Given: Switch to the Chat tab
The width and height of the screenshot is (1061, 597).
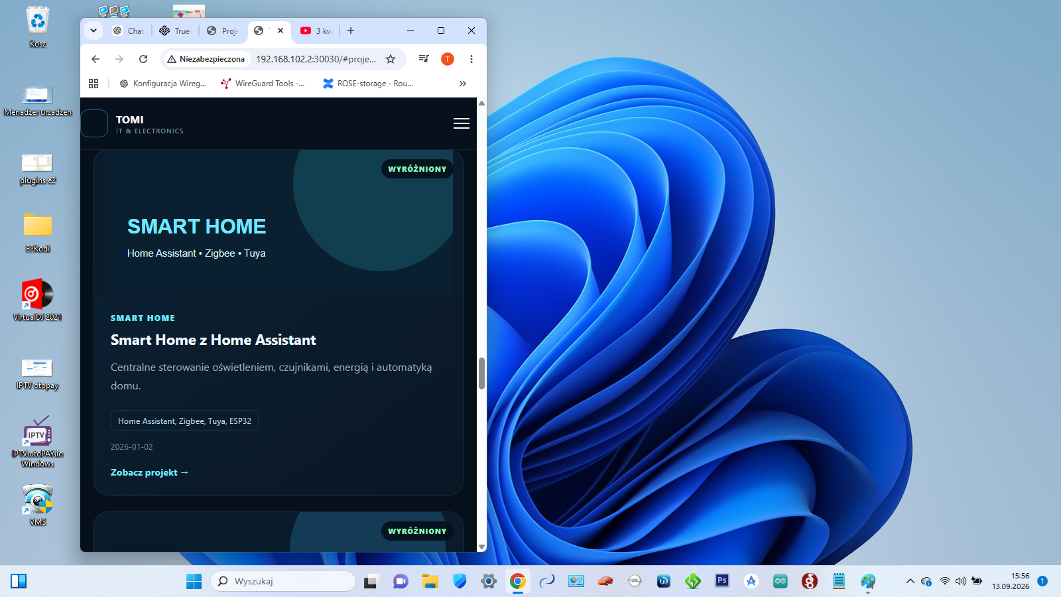Looking at the screenshot, I should (128, 31).
